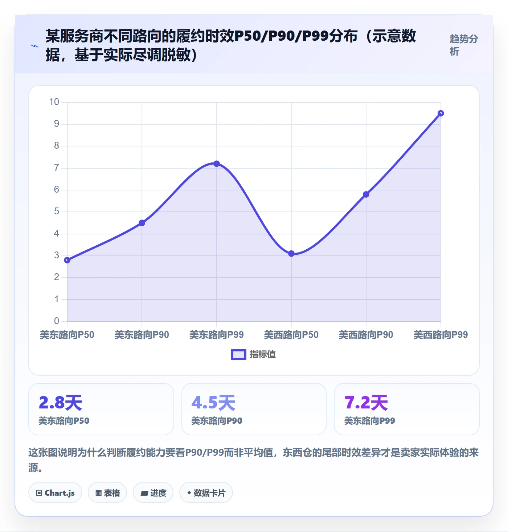508x532 pixels.
Task: Open the 4.5天 美东路向P90 stat card
Action: point(254,409)
